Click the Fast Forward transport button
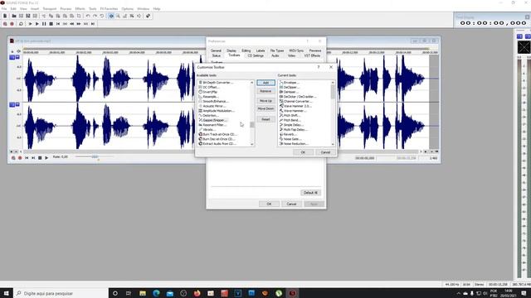 [79, 24]
